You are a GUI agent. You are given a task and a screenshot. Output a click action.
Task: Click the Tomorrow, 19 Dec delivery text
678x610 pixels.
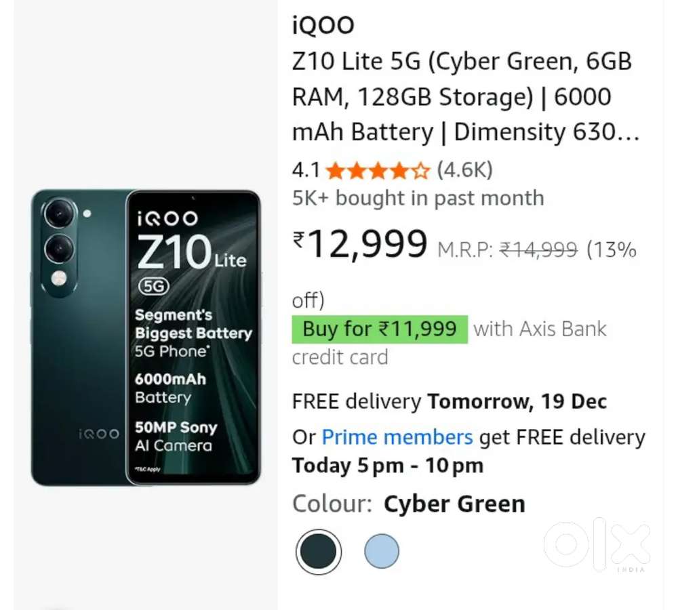(x=517, y=401)
